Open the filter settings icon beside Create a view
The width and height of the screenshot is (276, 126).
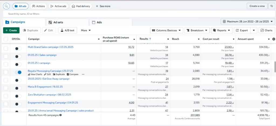pos(272,6)
